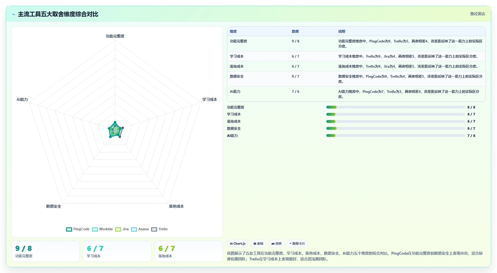497x273 pixels.
Task: Click the 7 / 6 value in AI能力 table row
Action: (x=296, y=92)
